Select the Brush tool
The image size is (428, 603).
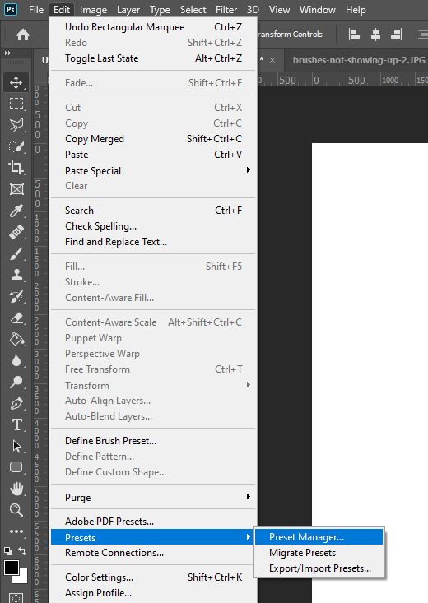(x=16, y=254)
